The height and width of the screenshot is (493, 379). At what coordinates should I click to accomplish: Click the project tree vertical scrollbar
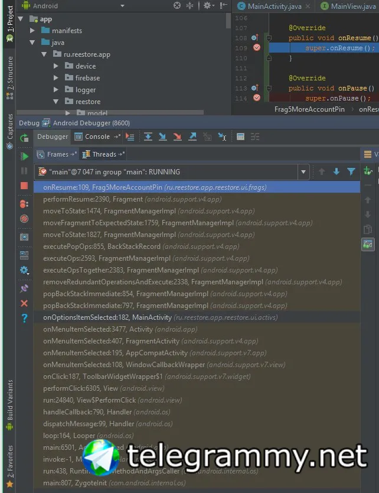[x=228, y=21]
